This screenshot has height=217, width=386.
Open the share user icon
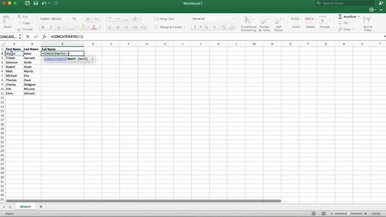tap(381, 3)
